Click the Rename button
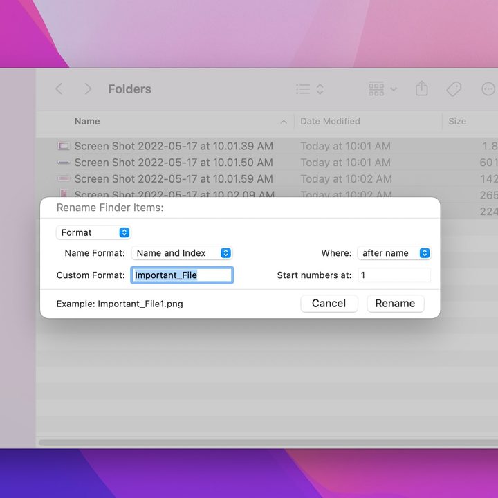 point(396,304)
